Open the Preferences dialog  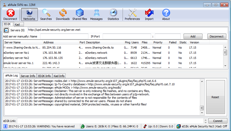(132, 14)
